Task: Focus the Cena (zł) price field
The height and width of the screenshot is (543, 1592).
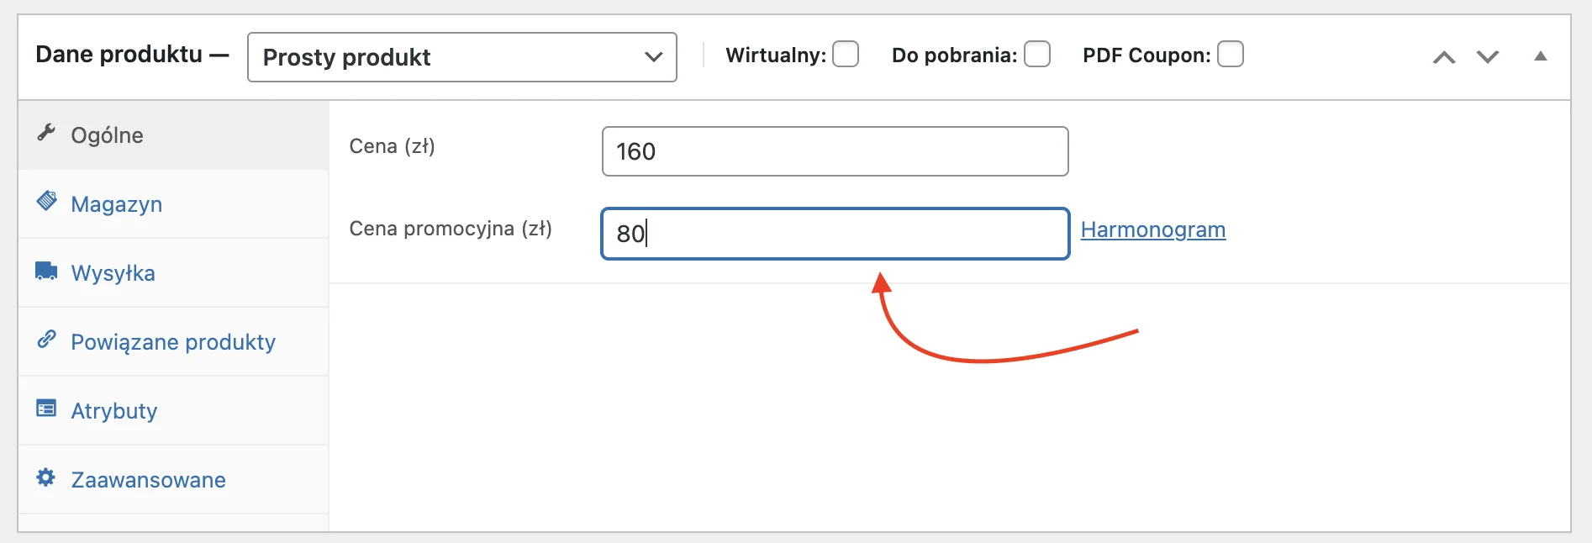Action: click(x=836, y=151)
